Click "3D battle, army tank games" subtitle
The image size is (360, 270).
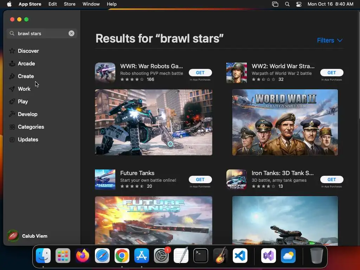pyautogui.click(x=279, y=180)
